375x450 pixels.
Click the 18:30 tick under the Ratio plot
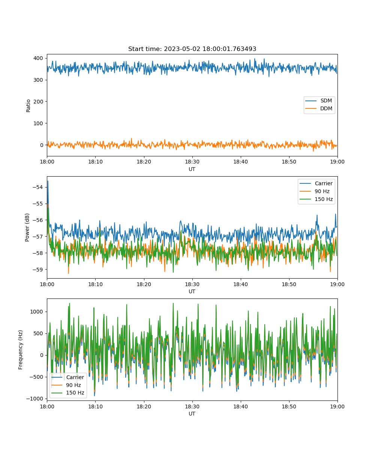(192, 162)
